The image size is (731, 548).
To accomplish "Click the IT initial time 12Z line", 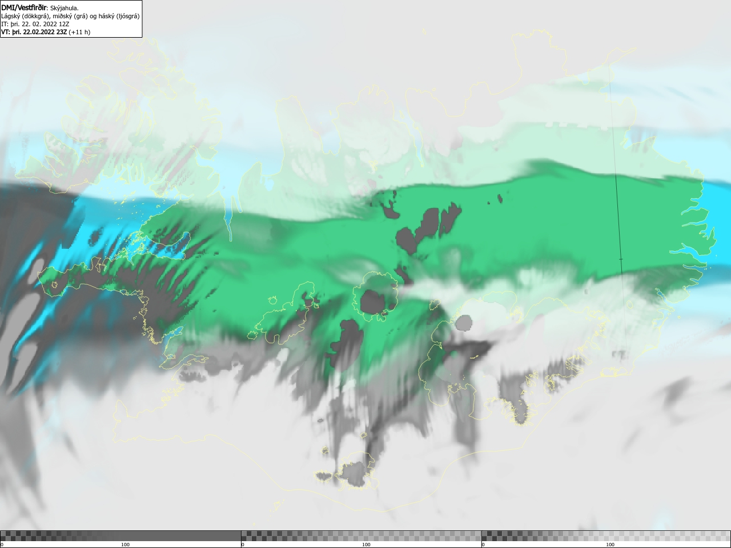I will coord(35,24).
